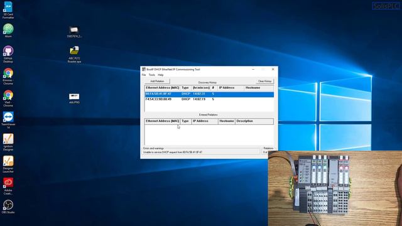402x226 pixels.
Task: Select the 5SI57874_2 image file on desktop
Action: click(74, 32)
